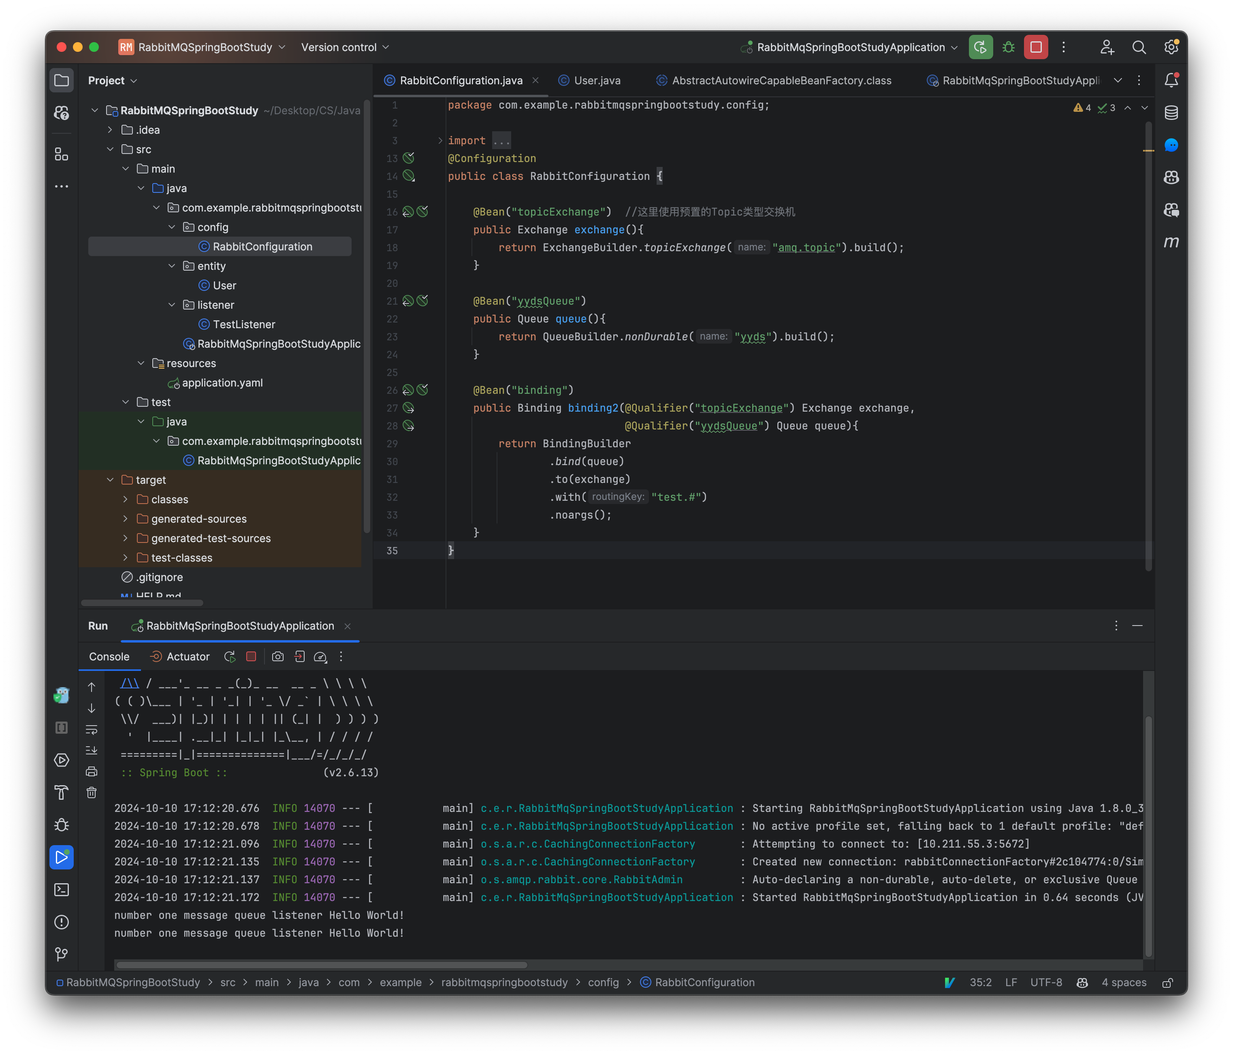The height and width of the screenshot is (1055, 1233).
Task: Toggle soft-wrap in the console output
Action: click(x=92, y=729)
